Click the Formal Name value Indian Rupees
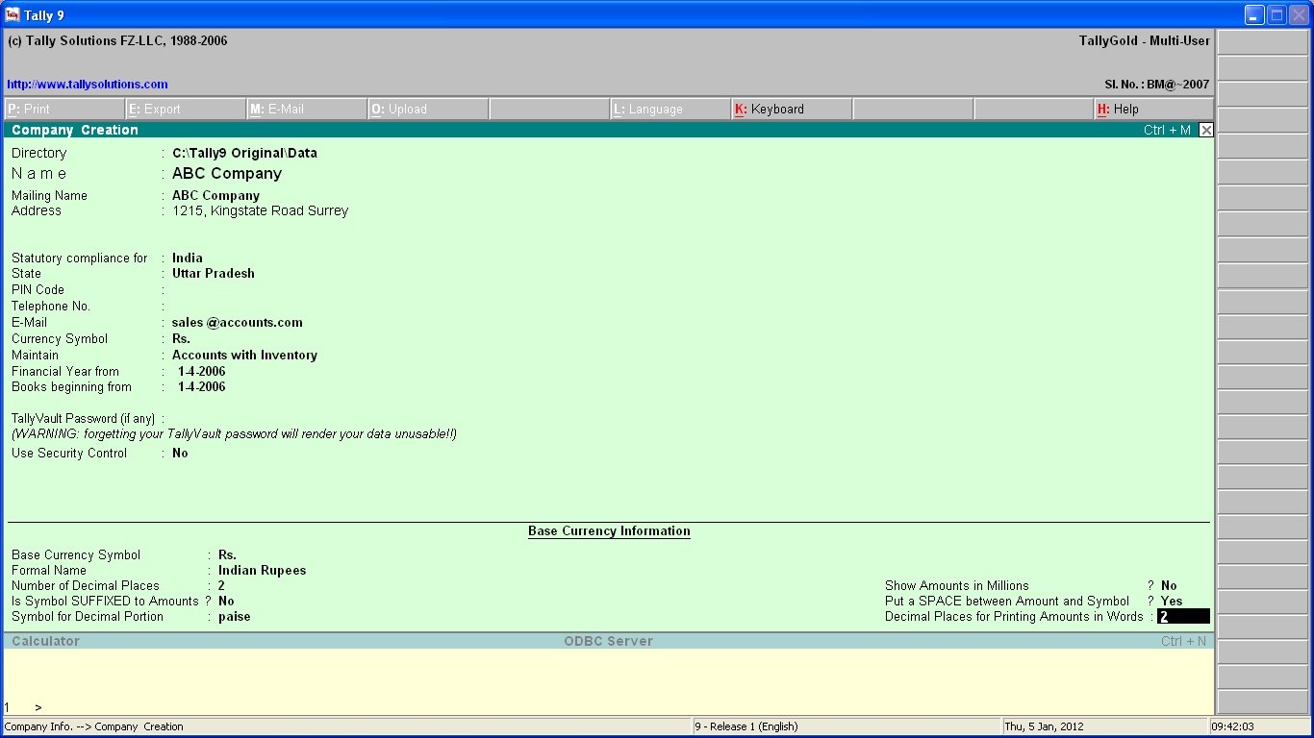Image resolution: width=1314 pixels, height=738 pixels. (x=262, y=570)
